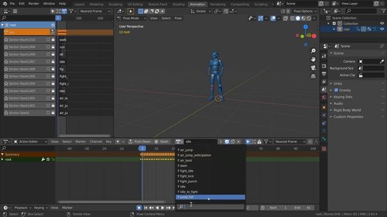Viewport: 387px width, 217px height.
Task: Click the Stash button
Action: pos(161,142)
